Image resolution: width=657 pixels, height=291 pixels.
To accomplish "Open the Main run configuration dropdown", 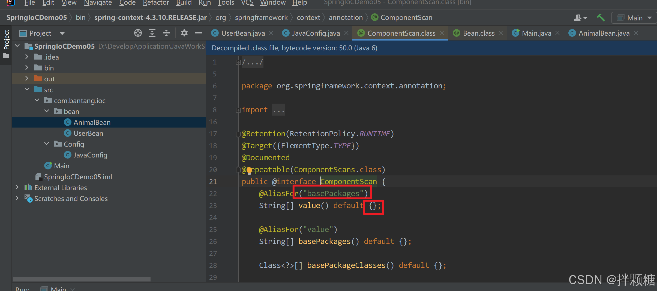I will click(634, 18).
